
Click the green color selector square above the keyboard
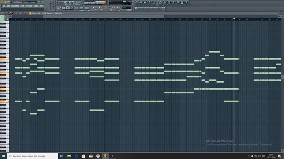point(2,18)
